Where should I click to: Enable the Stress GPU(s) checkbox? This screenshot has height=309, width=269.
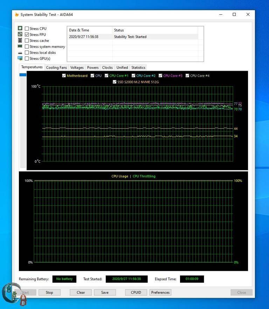pyautogui.click(x=27, y=58)
